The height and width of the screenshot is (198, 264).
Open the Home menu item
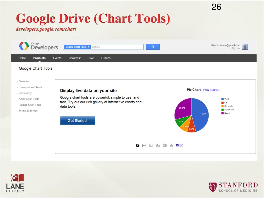tap(22, 58)
